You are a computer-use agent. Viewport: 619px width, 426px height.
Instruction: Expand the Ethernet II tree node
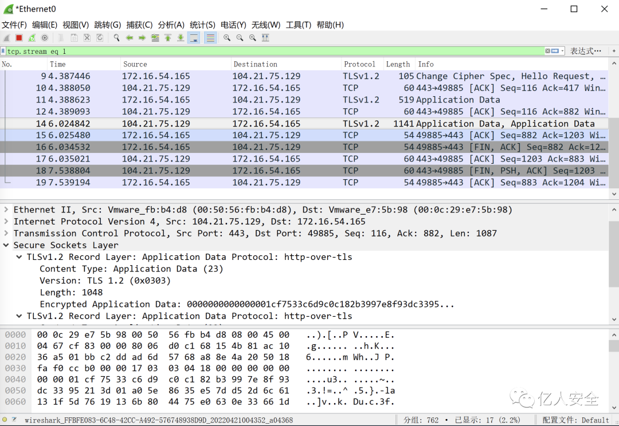click(x=6, y=210)
